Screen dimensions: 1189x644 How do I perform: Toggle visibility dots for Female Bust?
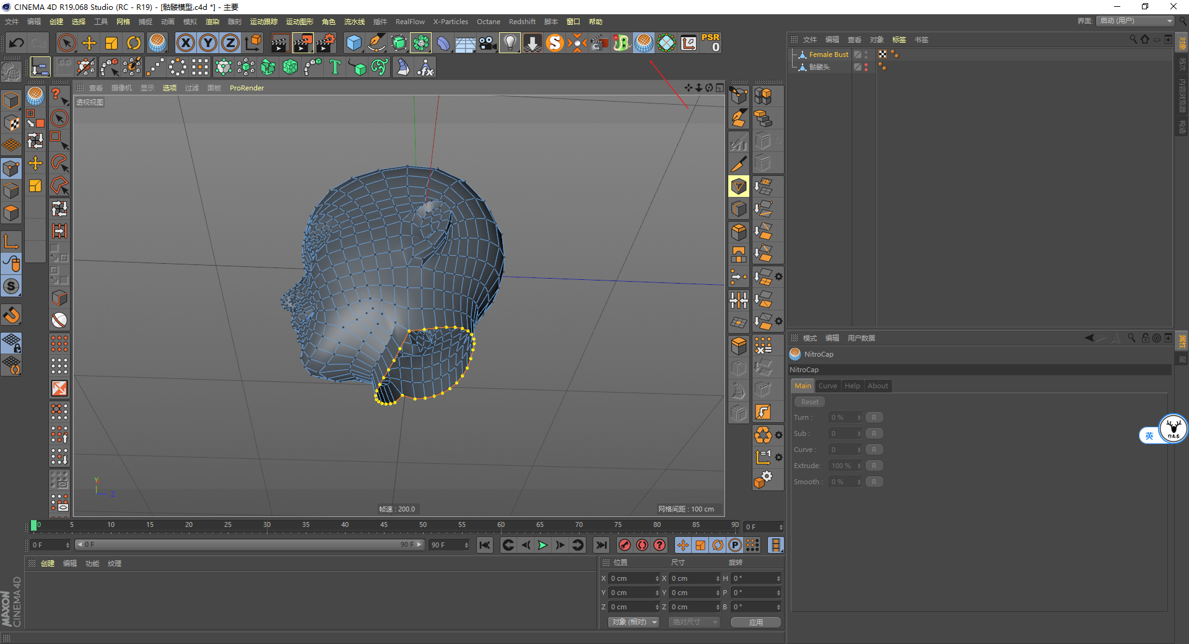click(x=866, y=54)
